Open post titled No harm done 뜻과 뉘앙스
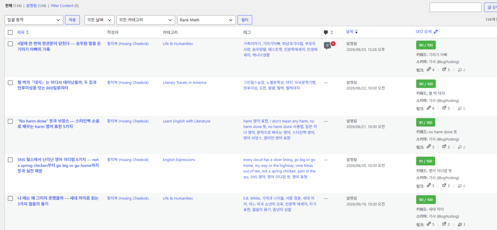Image resolution: width=497 pixels, height=230 pixels. 58,124
